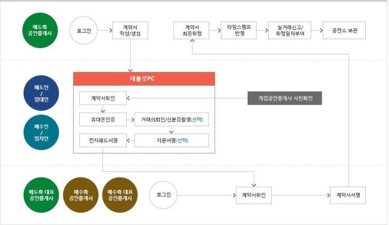Viewport: 389px width, 225px height.
Task: Click the 휴대폰인증 step box
Action: [103, 119]
